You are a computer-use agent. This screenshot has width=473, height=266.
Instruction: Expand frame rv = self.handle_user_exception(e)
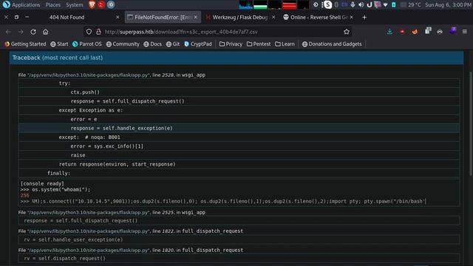(239, 239)
